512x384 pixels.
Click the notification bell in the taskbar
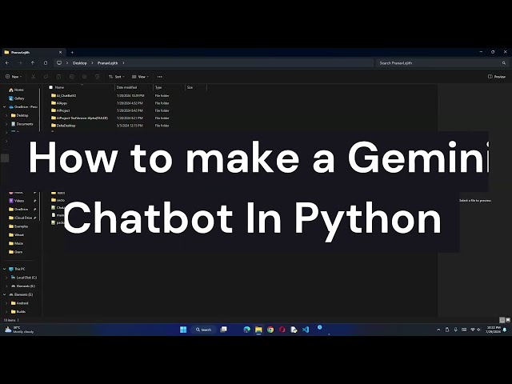[x=505, y=330]
